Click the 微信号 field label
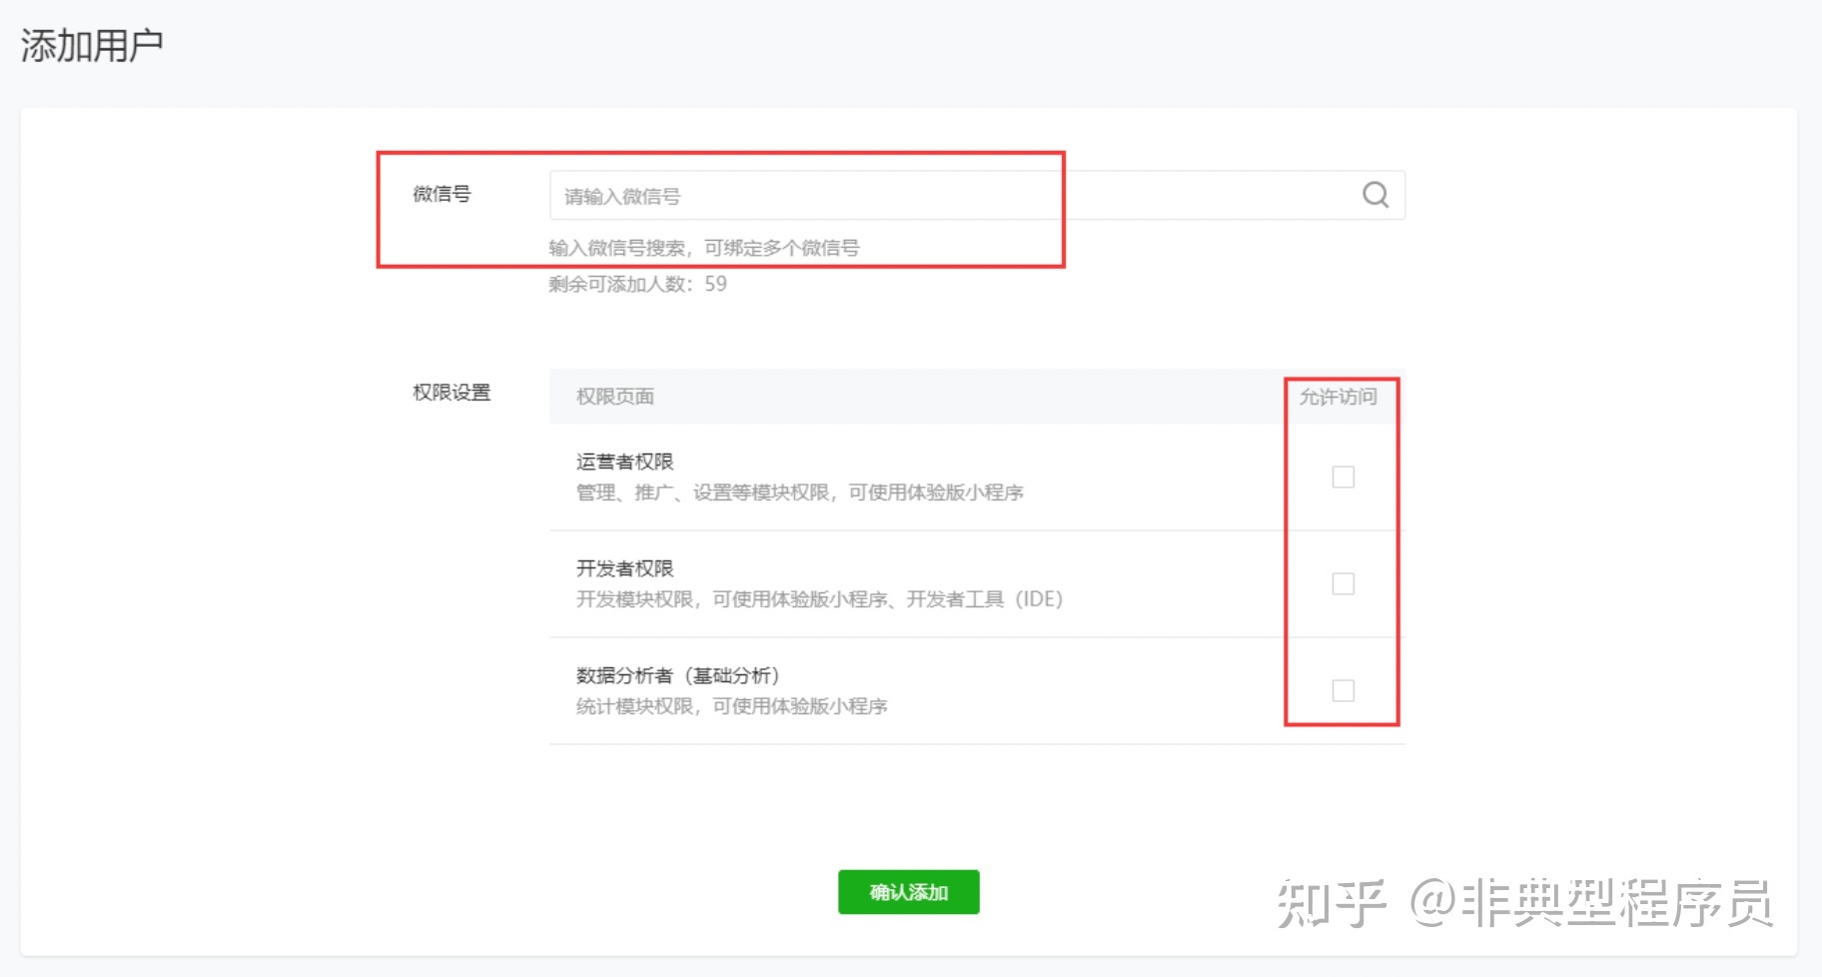1822x977 pixels. tap(443, 194)
